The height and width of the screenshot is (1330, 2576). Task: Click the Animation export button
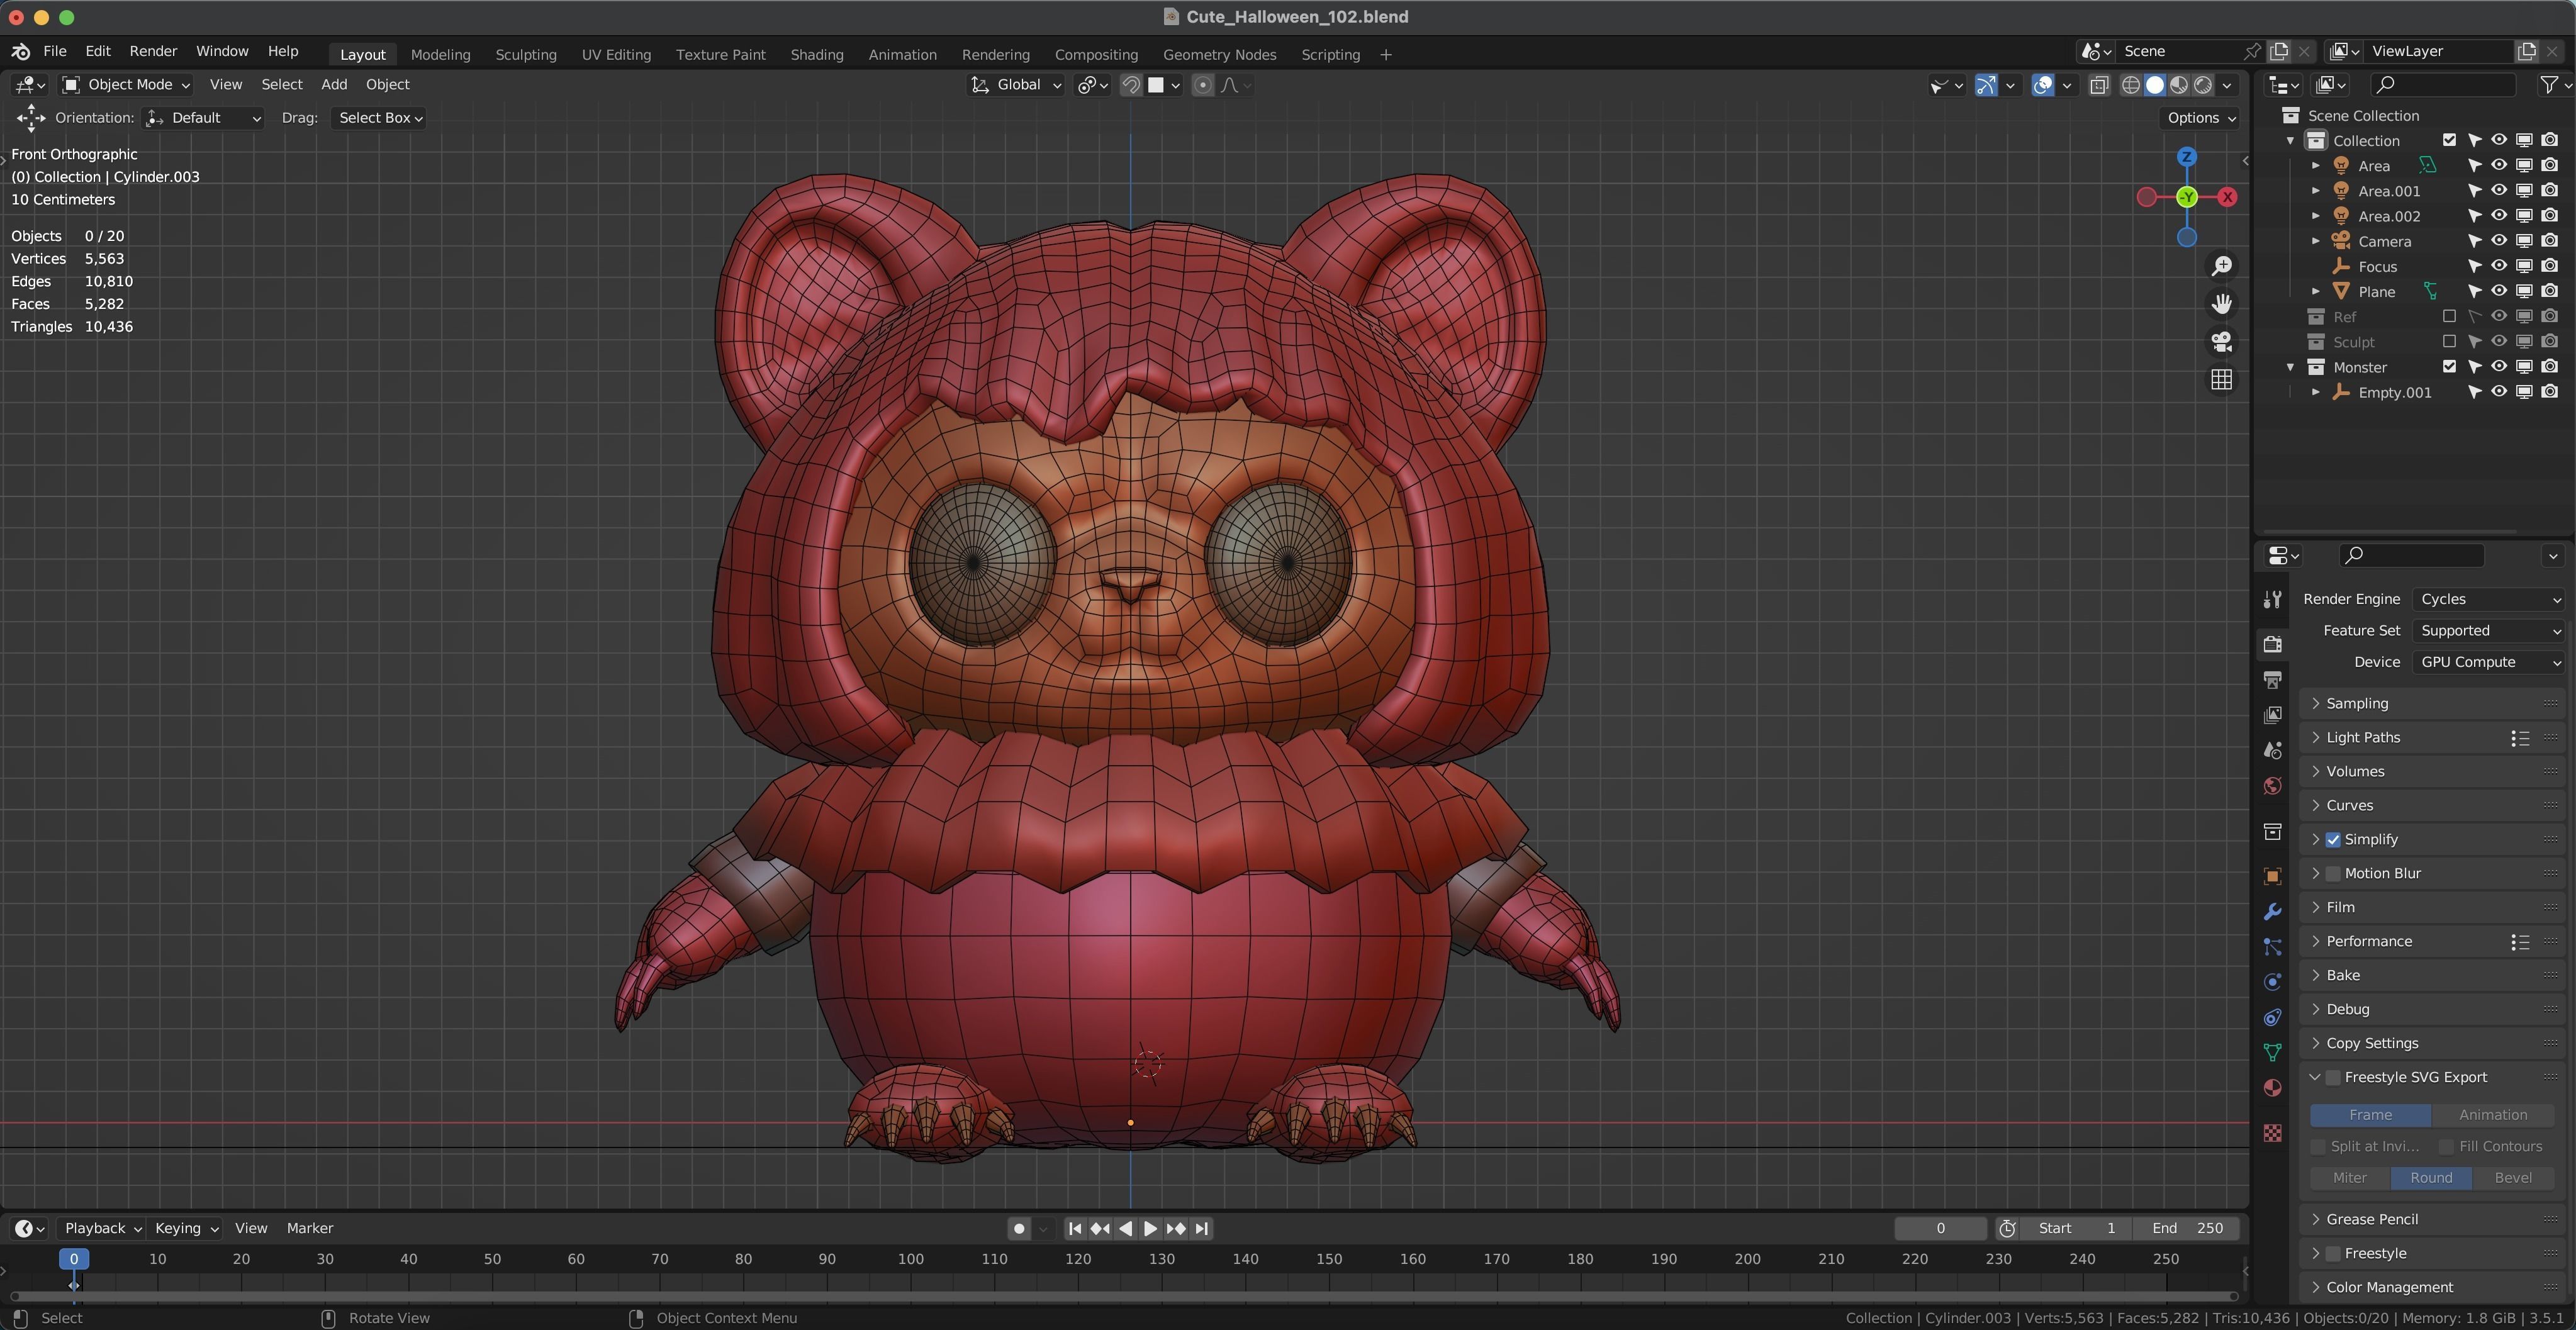2492,1115
